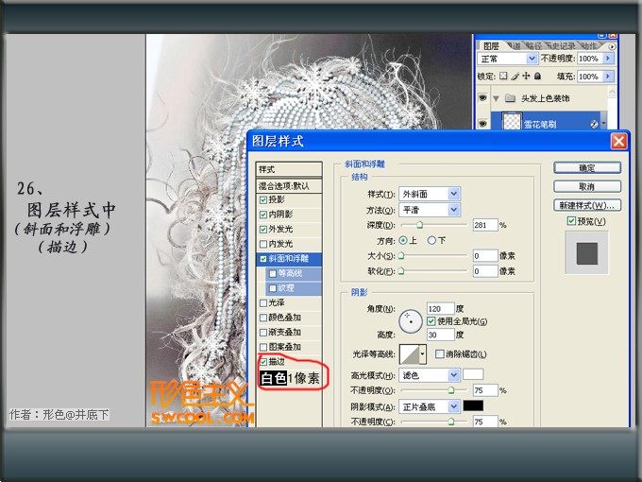Toggle the 内阴影 (Inner Shadow) checkbox
The width and height of the screenshot is (642, 482).
pos(263,215)
